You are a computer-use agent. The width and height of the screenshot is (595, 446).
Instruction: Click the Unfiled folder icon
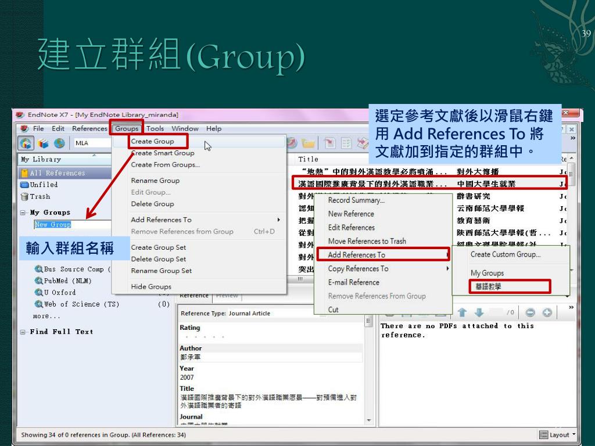pyautogui.click(x=24, y=185)
